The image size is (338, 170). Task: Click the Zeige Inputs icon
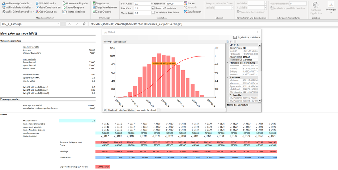click(95, 3)
